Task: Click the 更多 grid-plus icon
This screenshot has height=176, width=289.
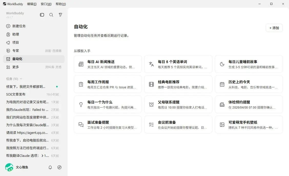Action: pos(8,67)
